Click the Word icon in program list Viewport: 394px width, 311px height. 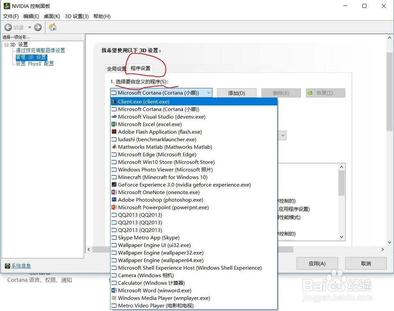coord(114,291)
